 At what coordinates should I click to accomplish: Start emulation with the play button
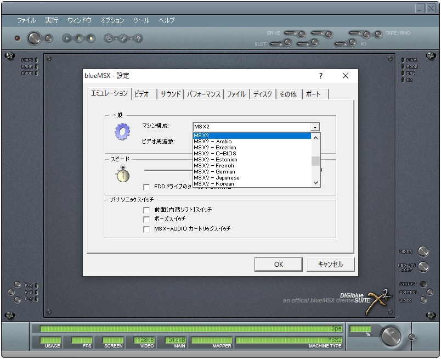67,38
